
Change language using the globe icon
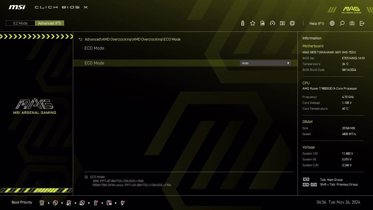pos(332,23)
